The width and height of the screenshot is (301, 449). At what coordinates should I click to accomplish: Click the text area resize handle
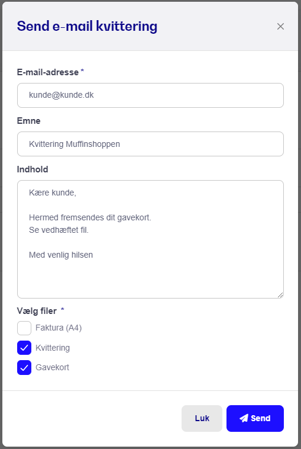[280, 295]
